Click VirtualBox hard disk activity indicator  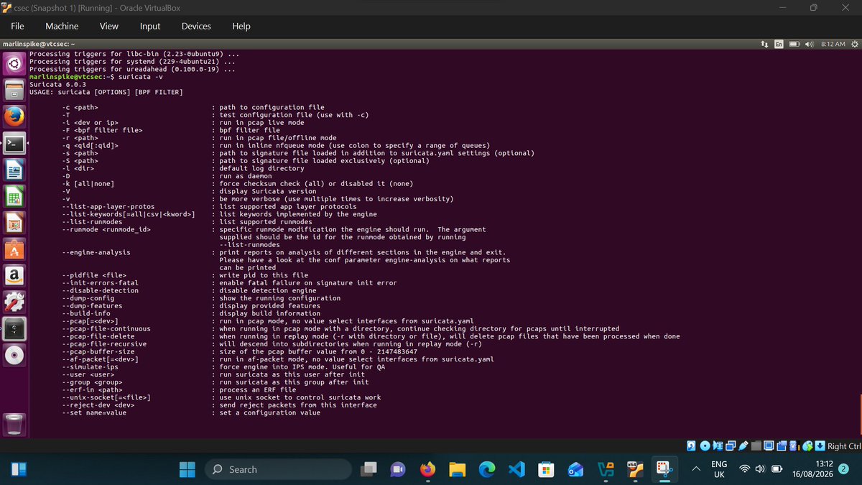click(691, 446)
